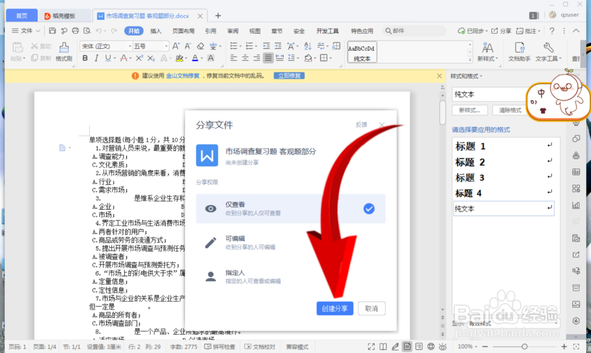591x353 pixels.
Task: Expand the 100% zoom dropdown
Action: coord(476,347)
